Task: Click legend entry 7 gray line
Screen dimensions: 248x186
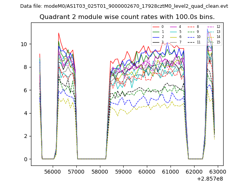Action: (176, 42)
